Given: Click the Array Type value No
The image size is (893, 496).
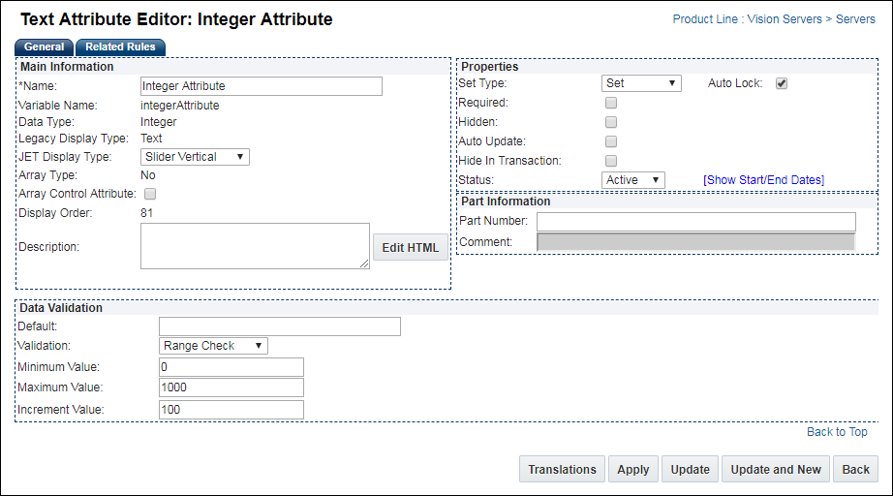Looking at the screenshot, I should [148, 174].
